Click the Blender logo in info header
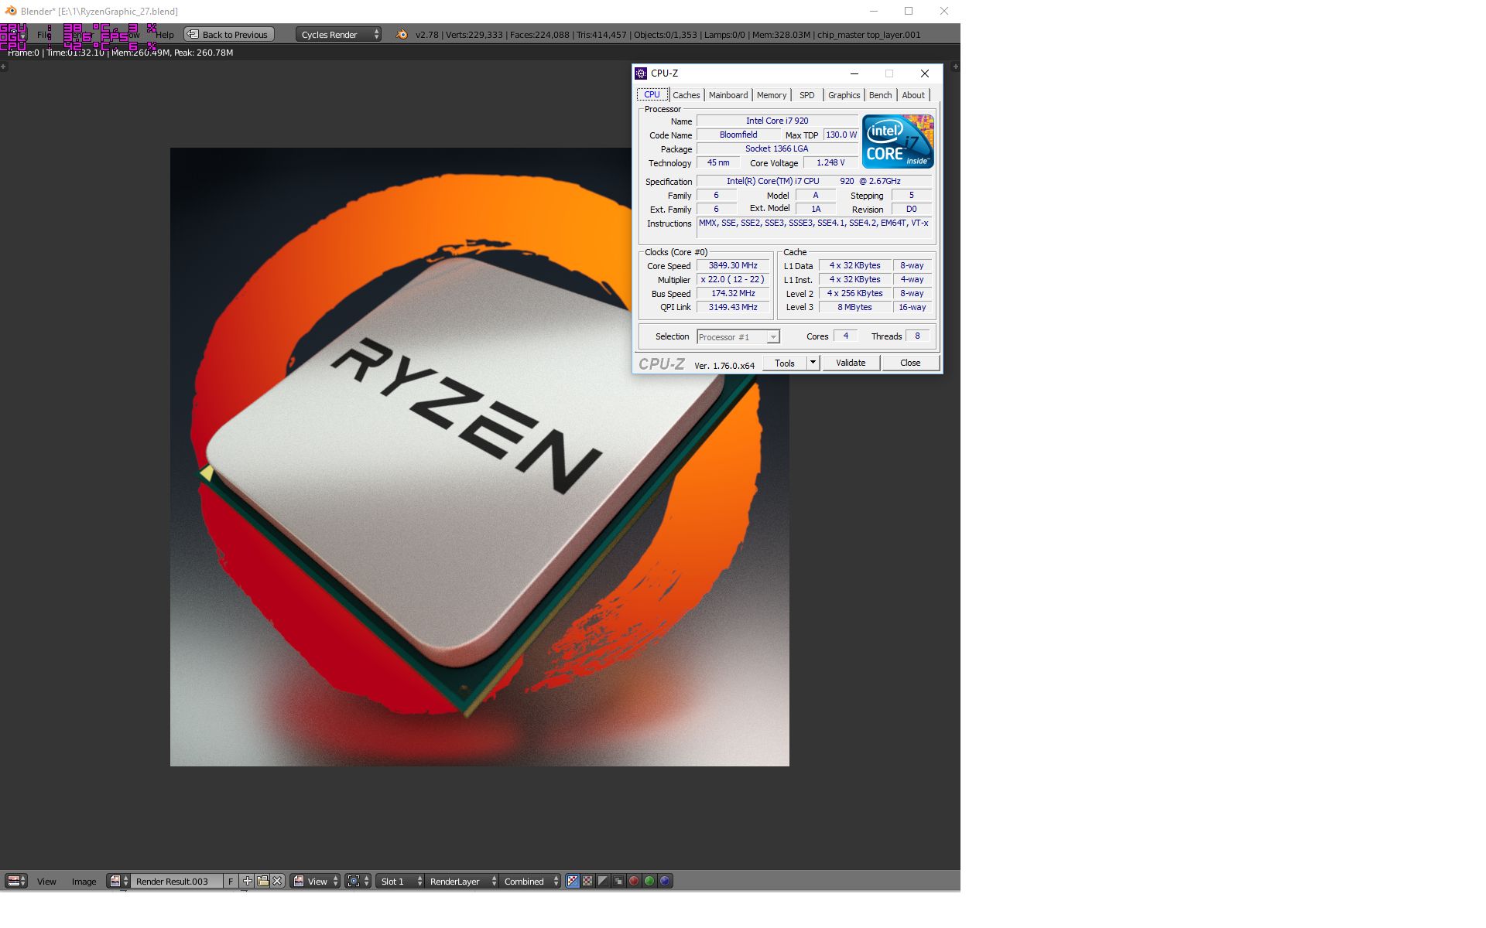 (x=402, y=34)
